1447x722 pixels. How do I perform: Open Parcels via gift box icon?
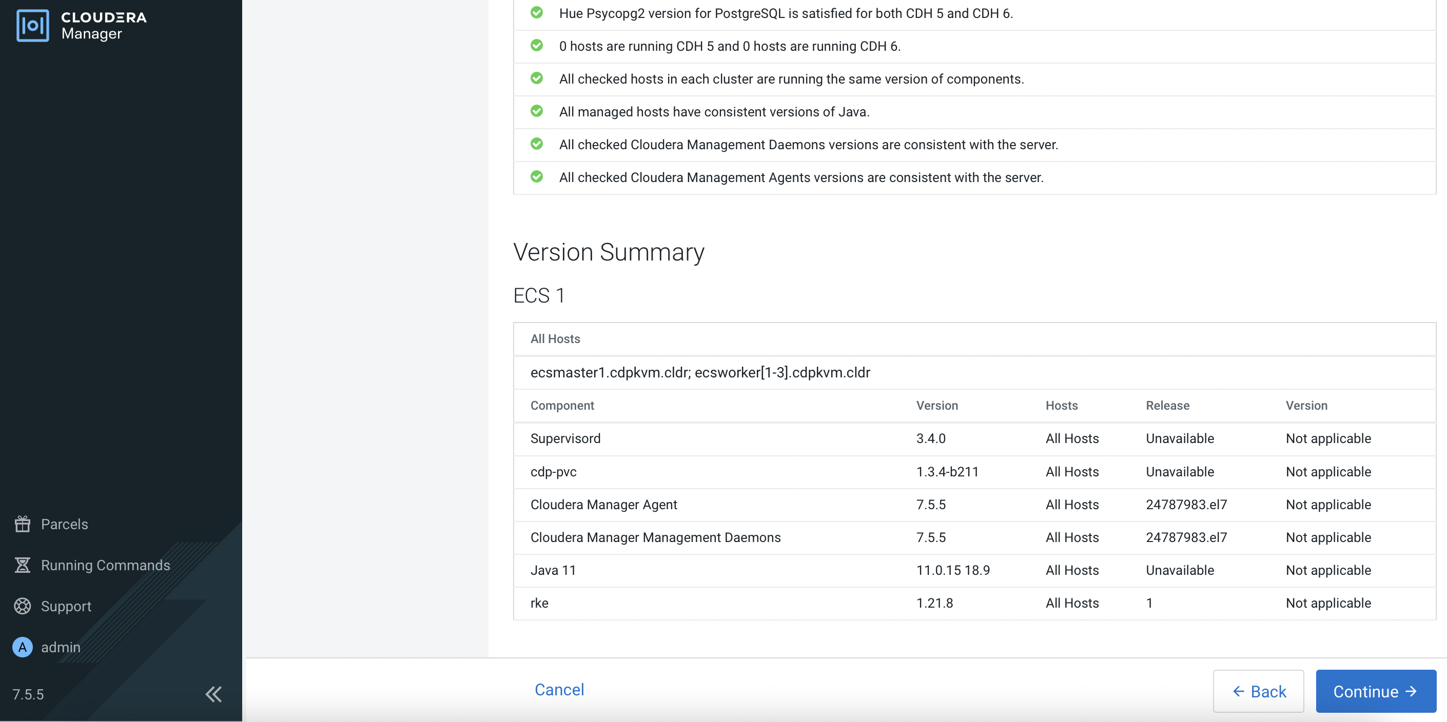pos(23,524)
